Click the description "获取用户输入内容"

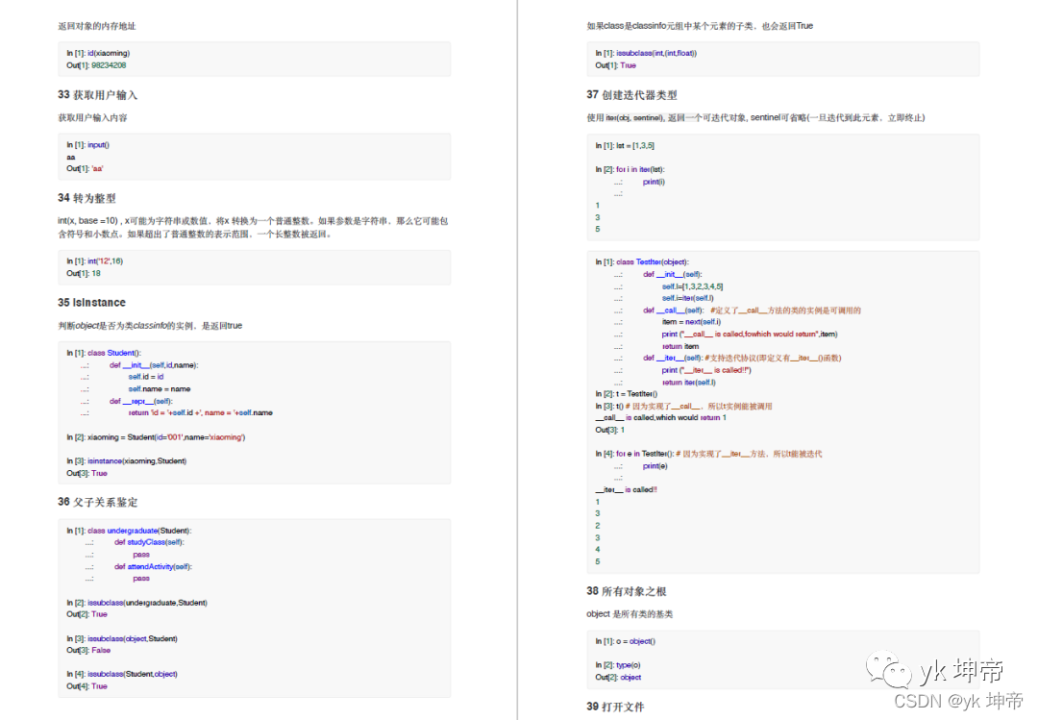(92, 118)
